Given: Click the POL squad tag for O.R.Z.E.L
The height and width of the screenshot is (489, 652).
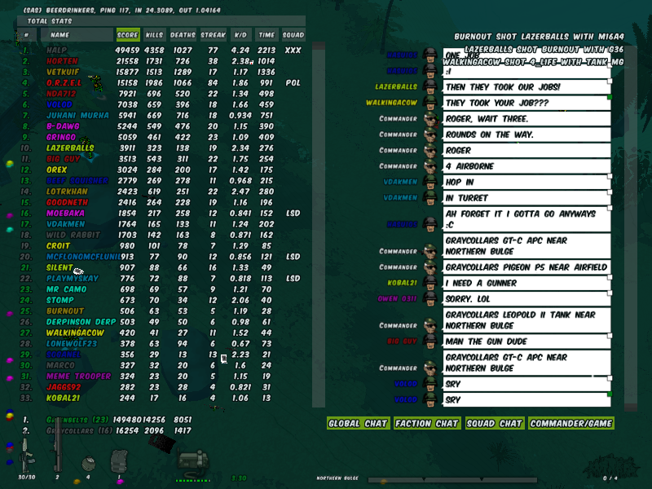Looking at the screenshot, I should tap(293, 82).
